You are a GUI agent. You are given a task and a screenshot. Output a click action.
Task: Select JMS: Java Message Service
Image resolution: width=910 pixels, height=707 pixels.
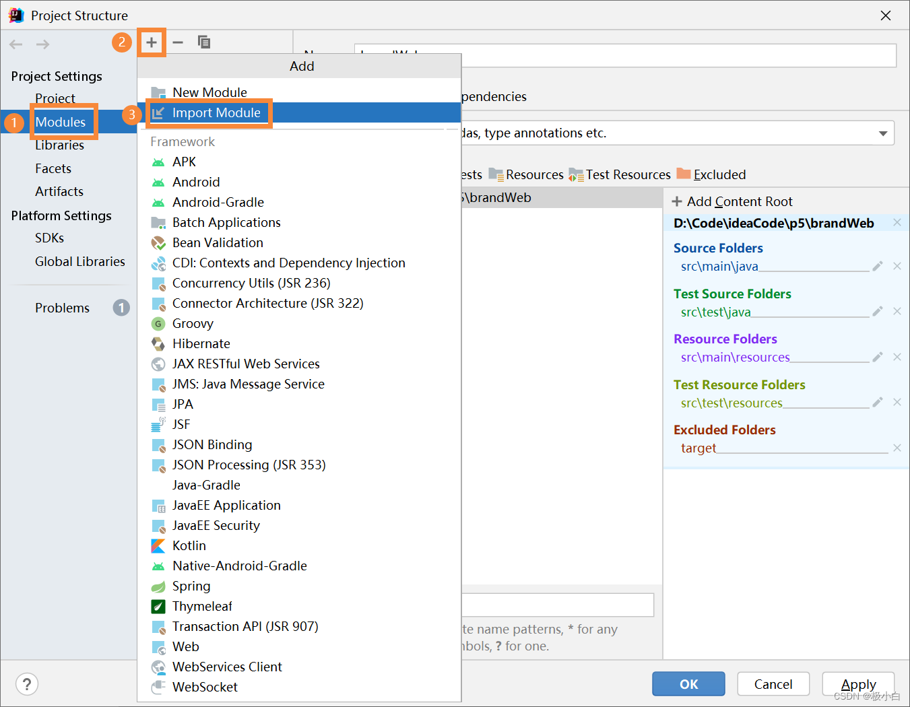click(x=299, y=384)
